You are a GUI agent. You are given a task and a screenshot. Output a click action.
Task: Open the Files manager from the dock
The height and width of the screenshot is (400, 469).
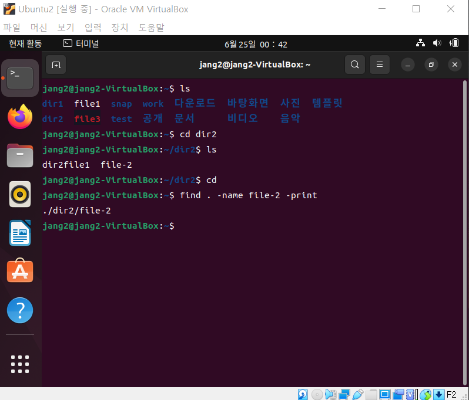(x=20, y=155)
